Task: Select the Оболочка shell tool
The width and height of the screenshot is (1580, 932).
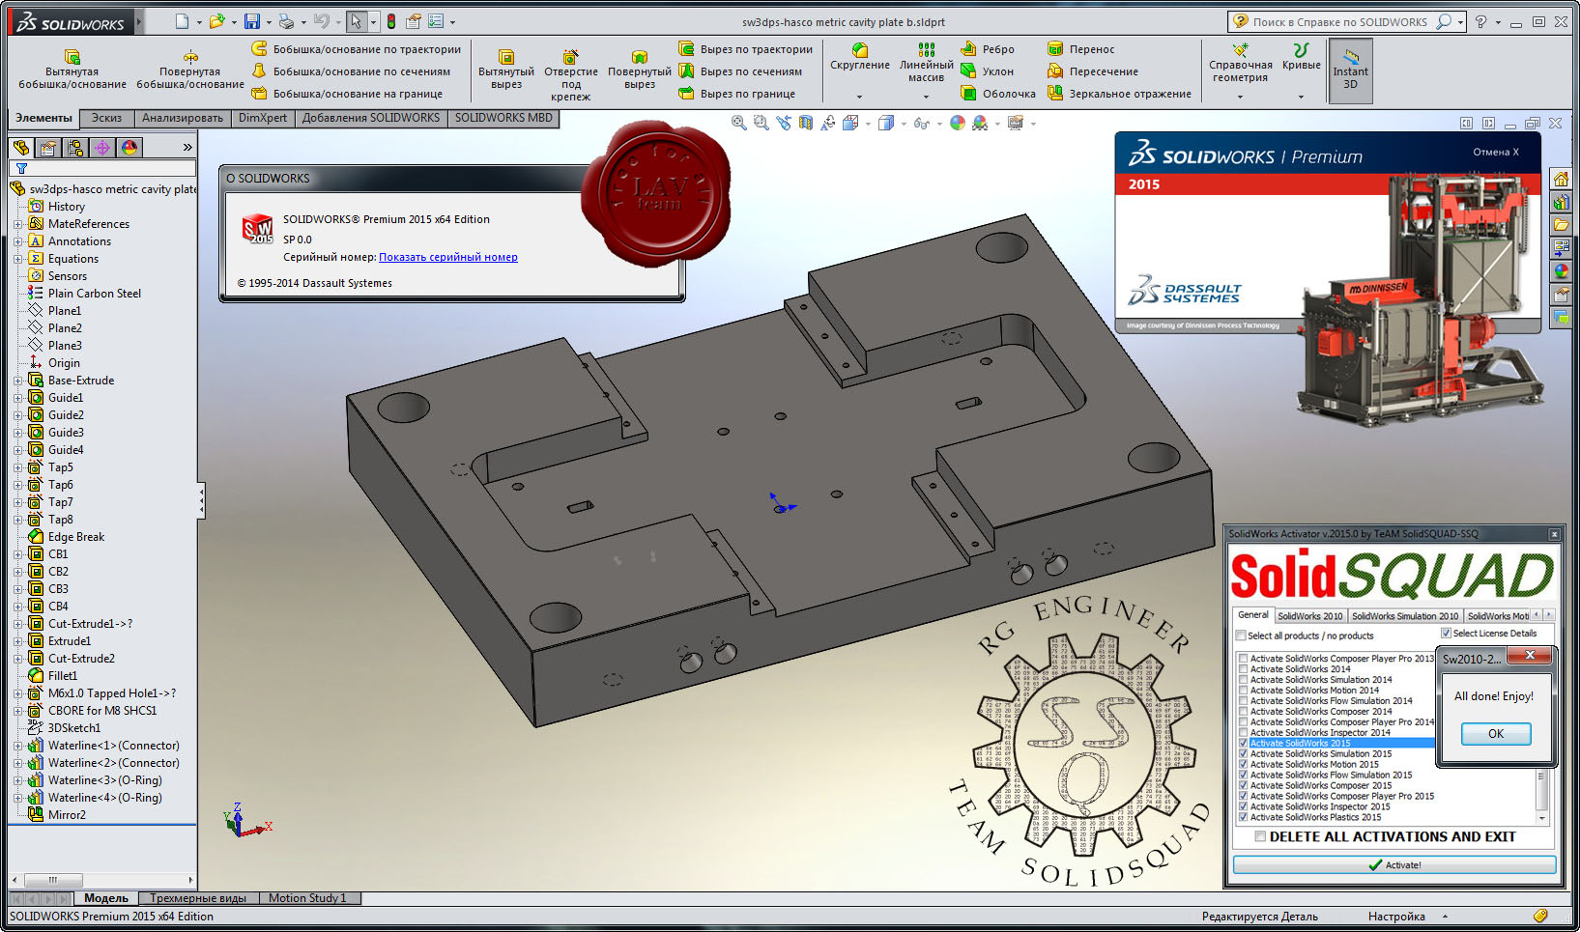Action: [997, 94]
